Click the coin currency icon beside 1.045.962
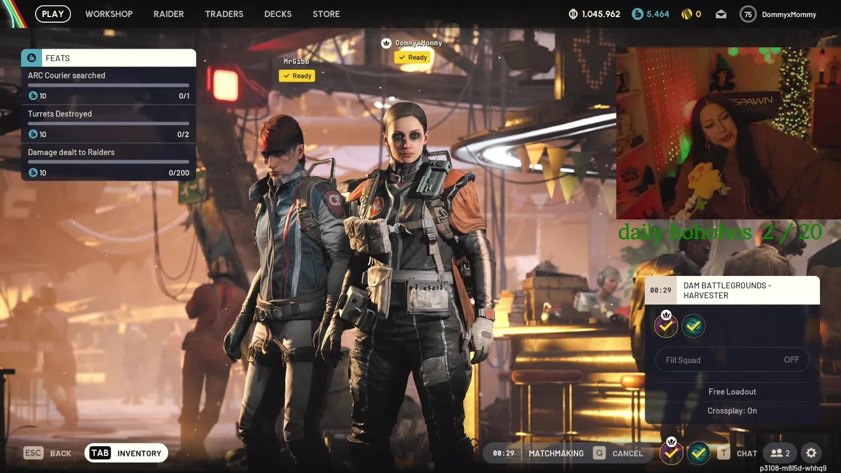This screenshot has height=473, width=841. click(573, 14)
